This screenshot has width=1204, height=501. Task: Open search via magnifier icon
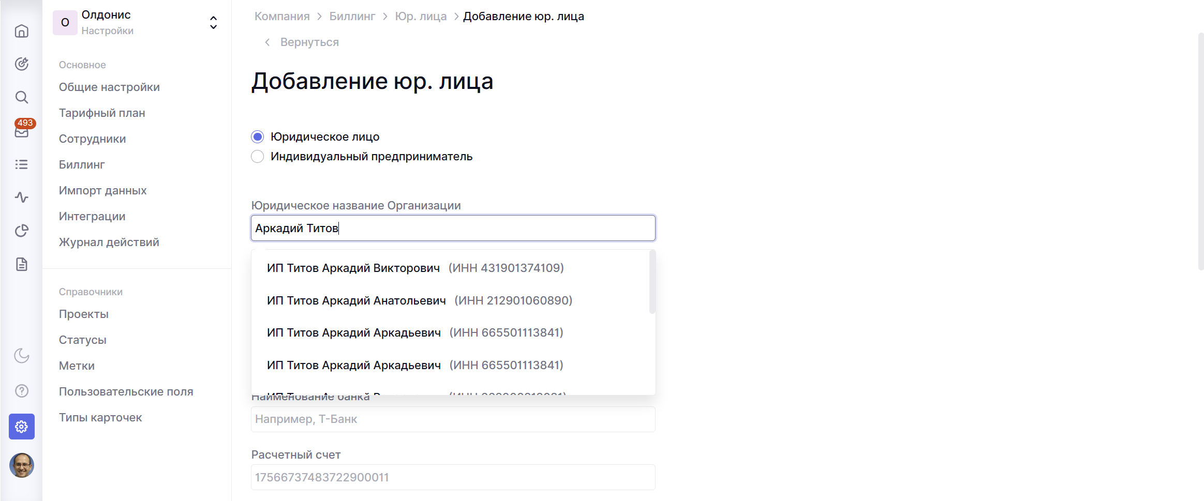[x=21, y=97]
